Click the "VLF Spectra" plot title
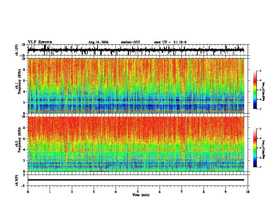Viewport: 279px width, 215px height. [40, 42]
